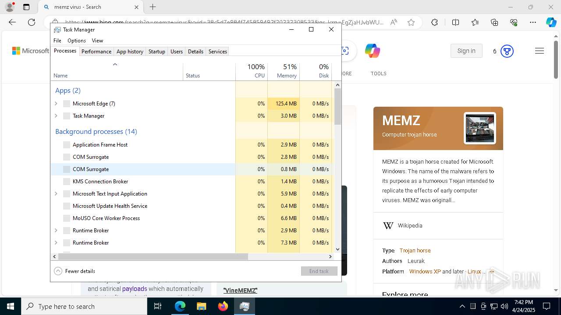Sort processes by the Memory column header
The width and height of the screenshot is (561, 315).
(284, 71)
